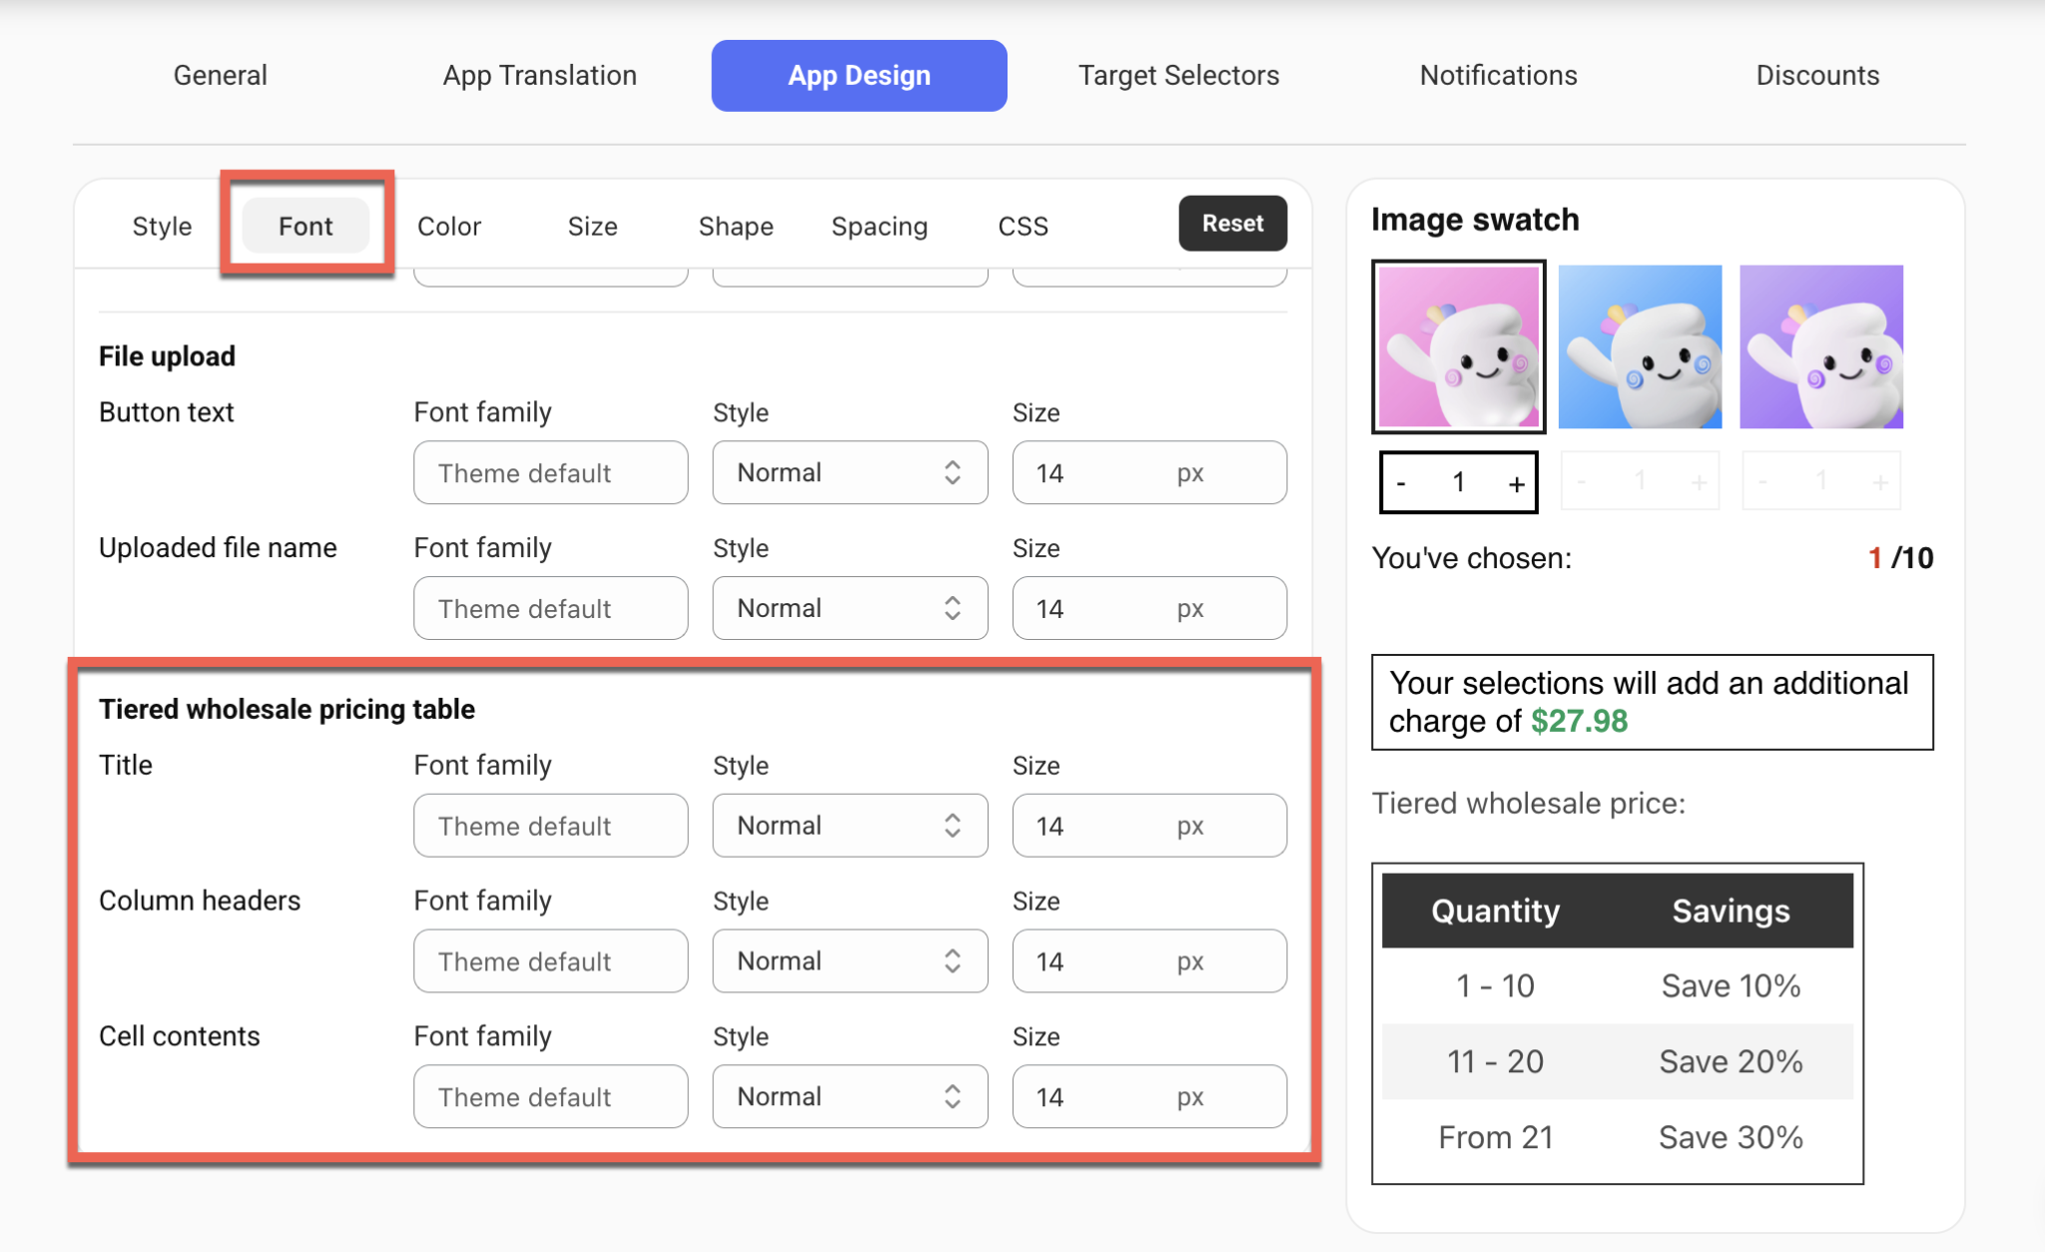
Task: Select the Color settings tab
Action: point(448,226)
